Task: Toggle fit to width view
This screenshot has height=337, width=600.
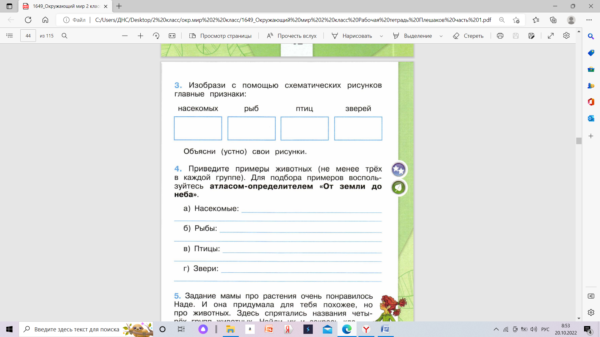Action: click(x=172, y=36)
